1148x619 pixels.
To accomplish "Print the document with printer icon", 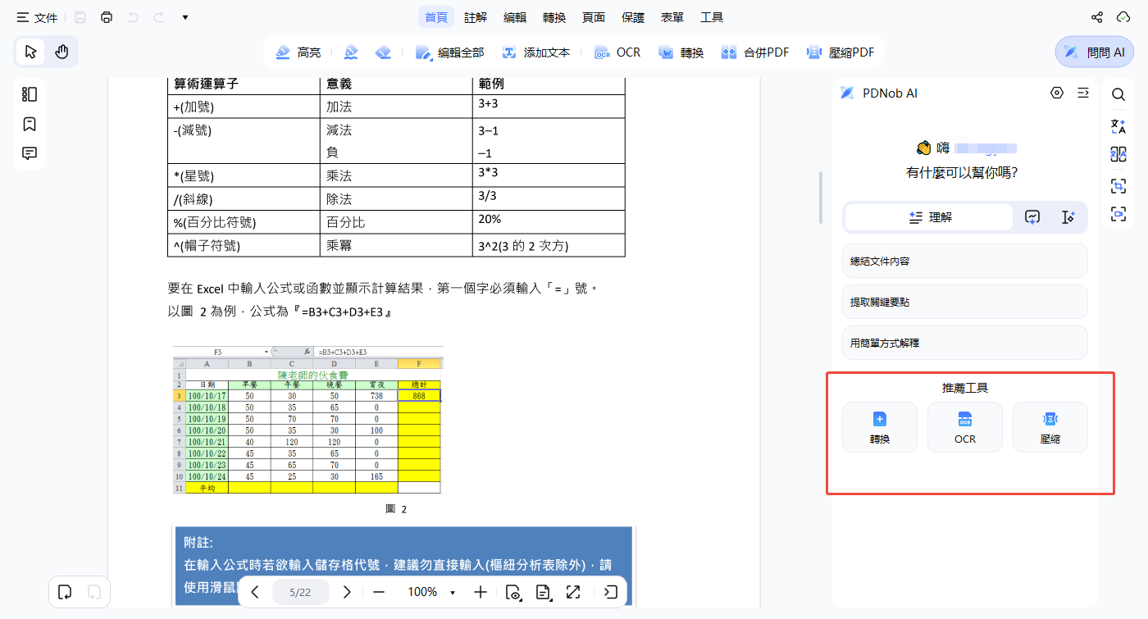I will (107, 17).
